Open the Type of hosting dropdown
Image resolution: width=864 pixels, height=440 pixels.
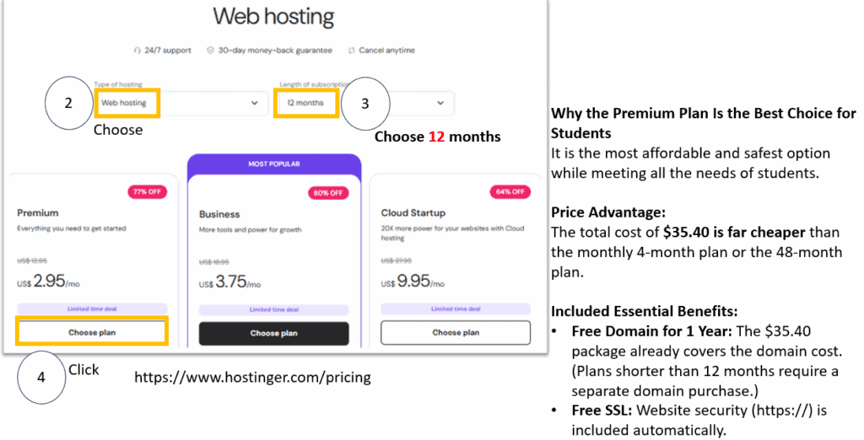(x=179, y=103)
